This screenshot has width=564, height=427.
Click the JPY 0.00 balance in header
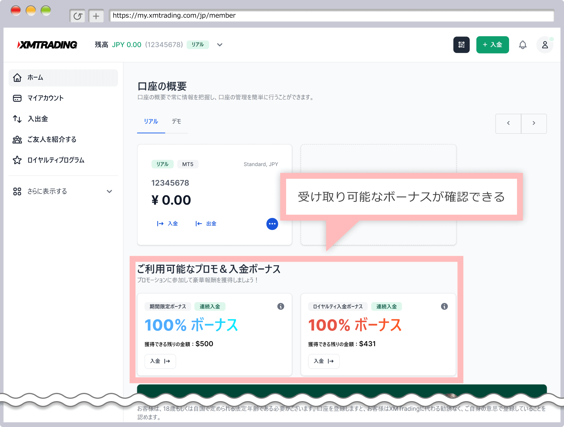coord(126,45)
